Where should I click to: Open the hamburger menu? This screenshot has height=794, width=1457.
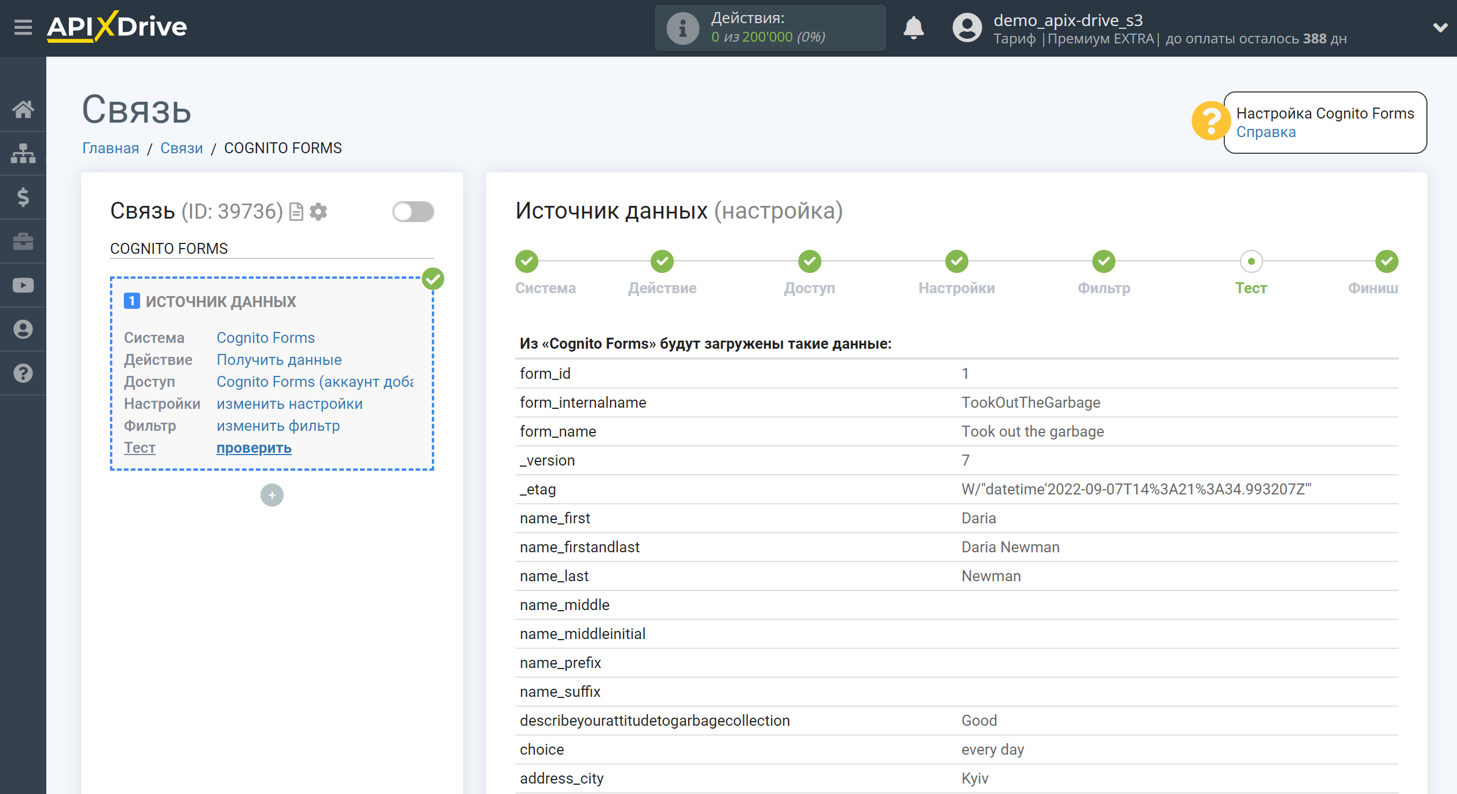coord(23,27)
